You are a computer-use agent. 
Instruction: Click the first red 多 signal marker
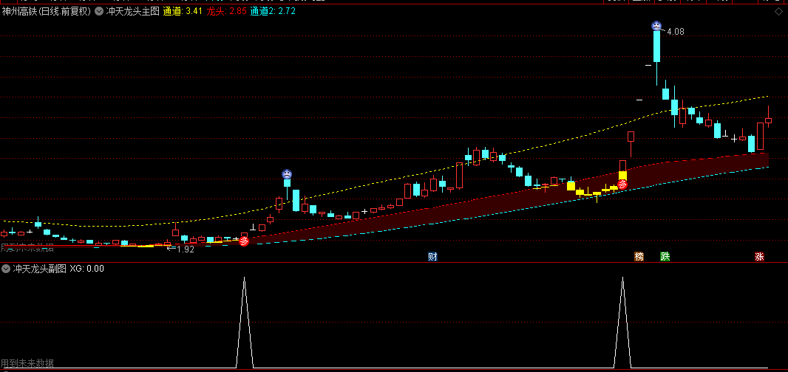[x=244, y=241]
